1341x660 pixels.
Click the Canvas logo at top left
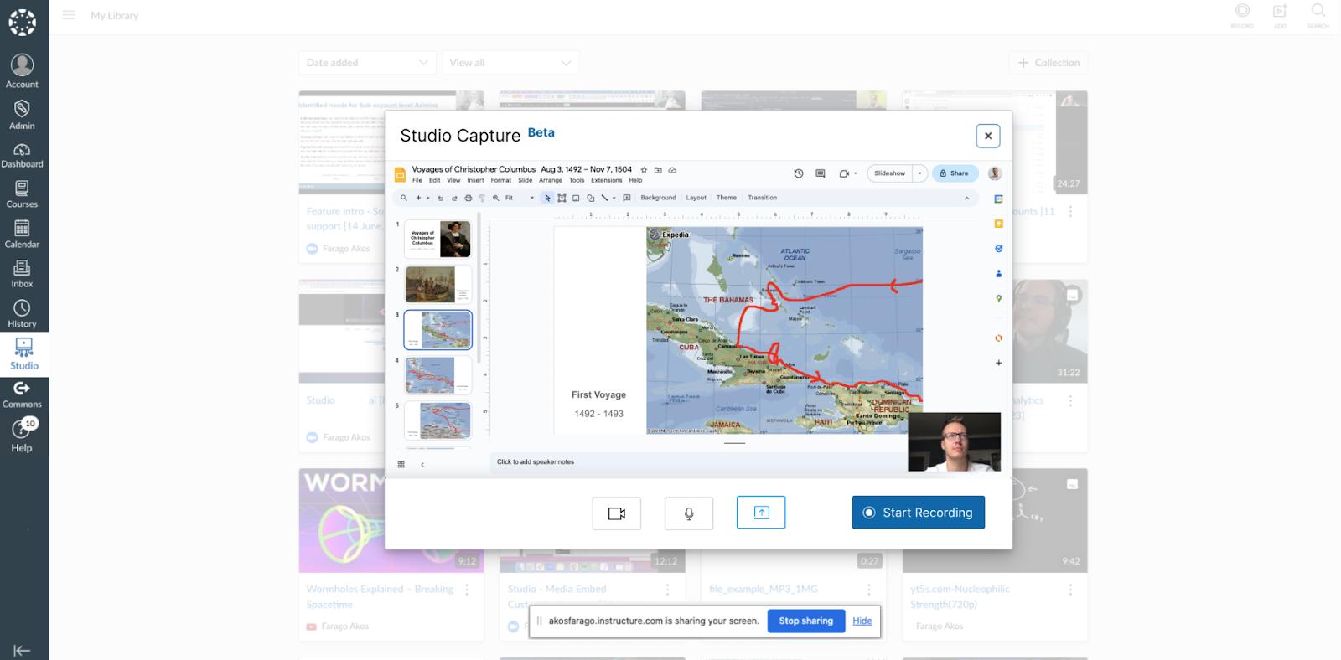tap(23, 23)
